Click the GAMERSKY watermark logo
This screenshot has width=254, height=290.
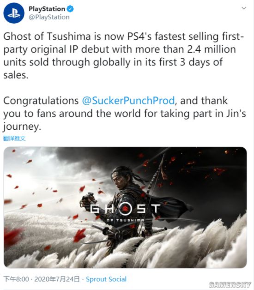[230, 284]
